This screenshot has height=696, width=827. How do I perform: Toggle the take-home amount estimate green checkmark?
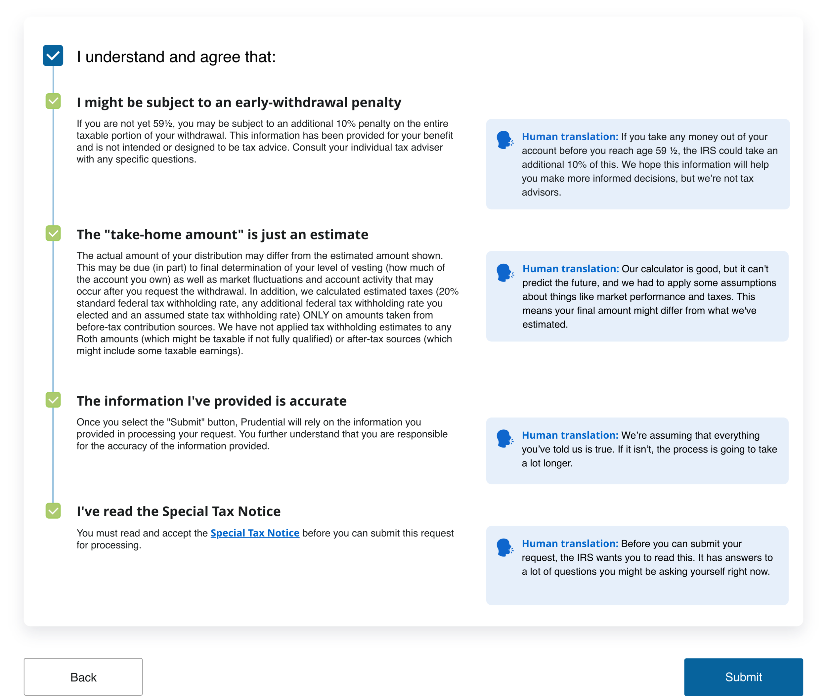[53, 233]
